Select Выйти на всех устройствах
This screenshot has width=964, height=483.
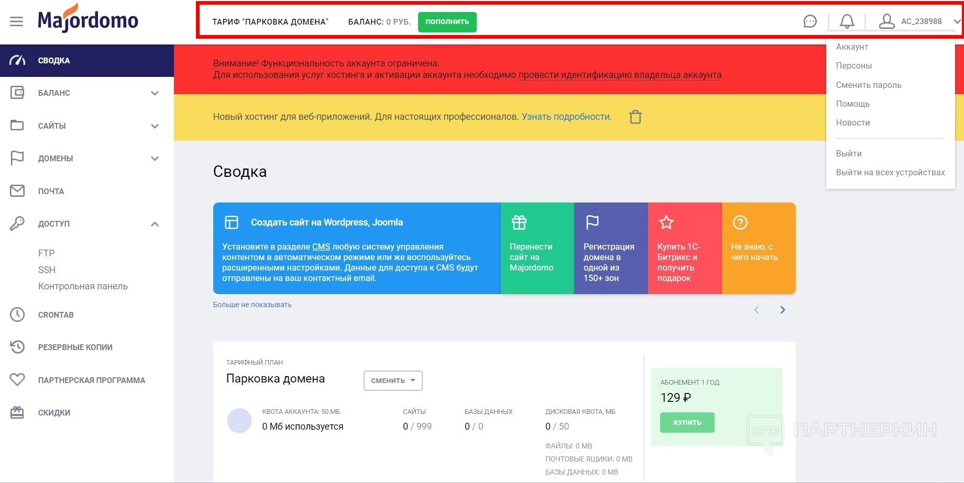click(x=891, y=172)
